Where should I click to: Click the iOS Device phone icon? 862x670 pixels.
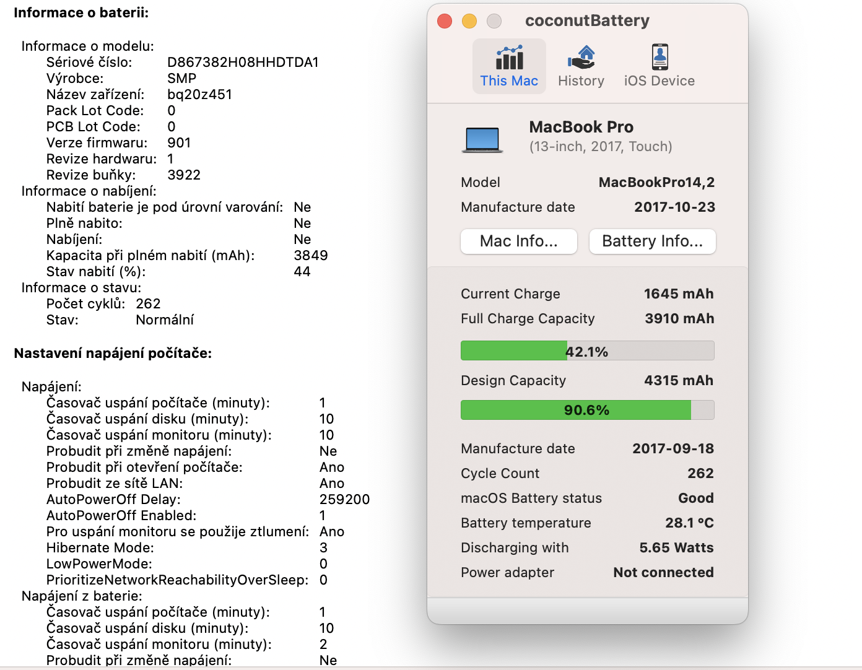[x=660, y=58]
